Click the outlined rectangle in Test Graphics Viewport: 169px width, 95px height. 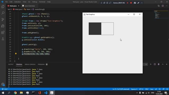click(x=107, y=29)
